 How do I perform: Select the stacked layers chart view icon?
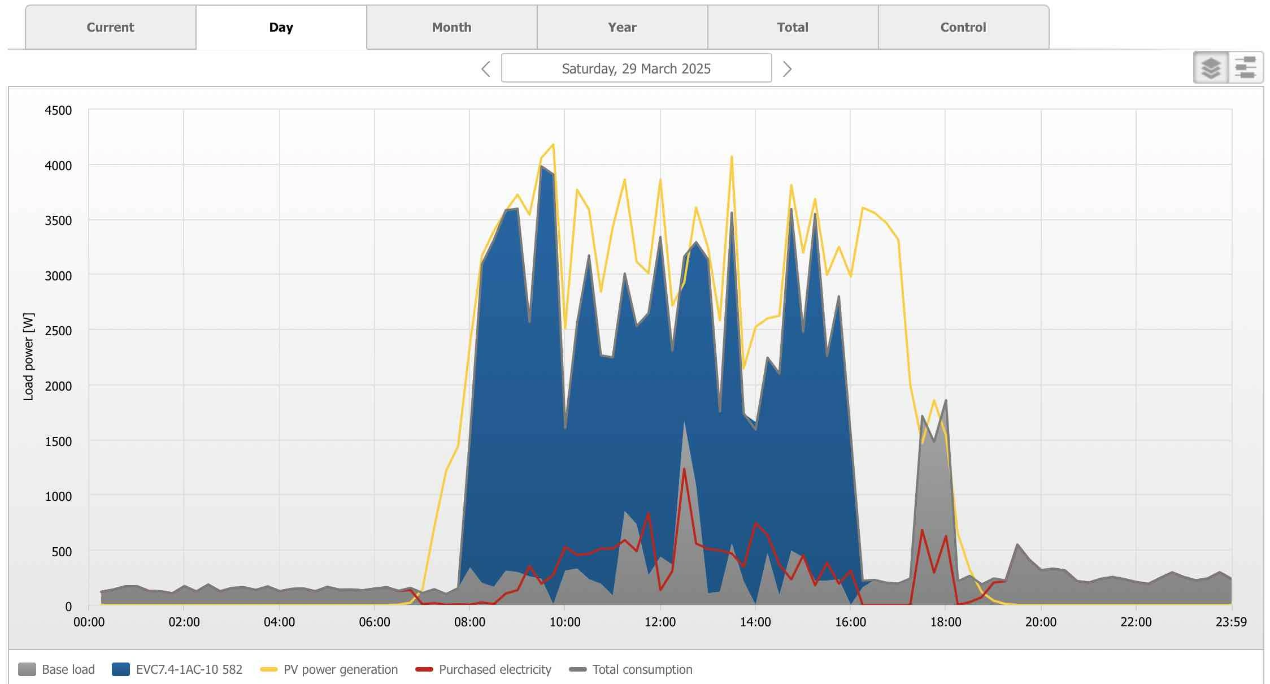pyautogui.click(x=1211, y=67)
